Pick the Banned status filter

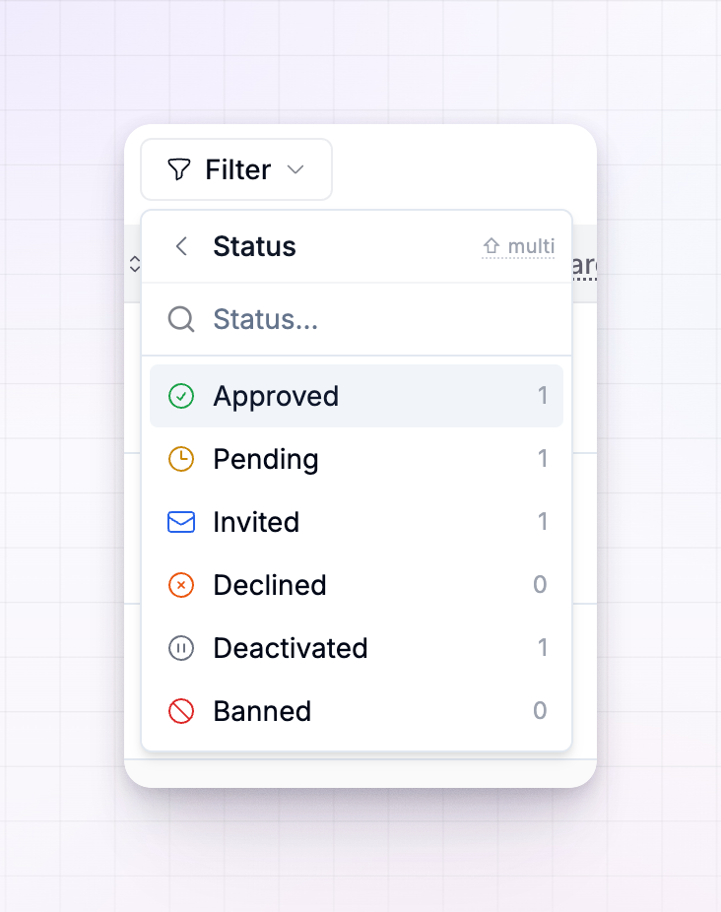[x=357, y=711]
